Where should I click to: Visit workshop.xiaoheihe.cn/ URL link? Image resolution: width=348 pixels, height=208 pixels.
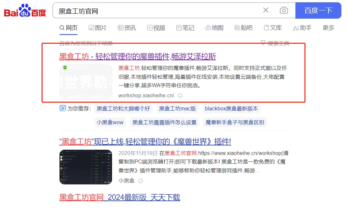146,96
